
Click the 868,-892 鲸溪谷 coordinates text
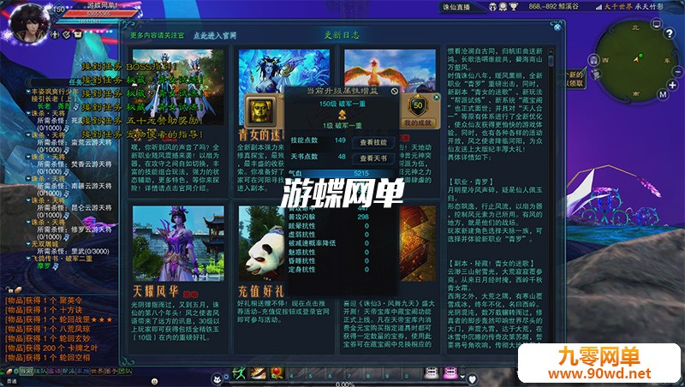[553, 7]
